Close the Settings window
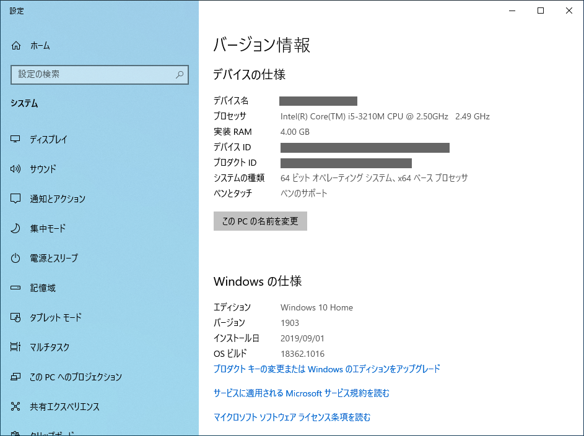This screenshot has height=436, width=584. coord(569,11)
